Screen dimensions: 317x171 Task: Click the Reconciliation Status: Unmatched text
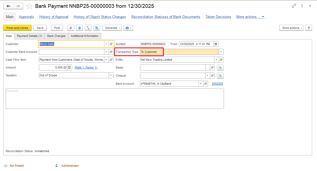27,151
